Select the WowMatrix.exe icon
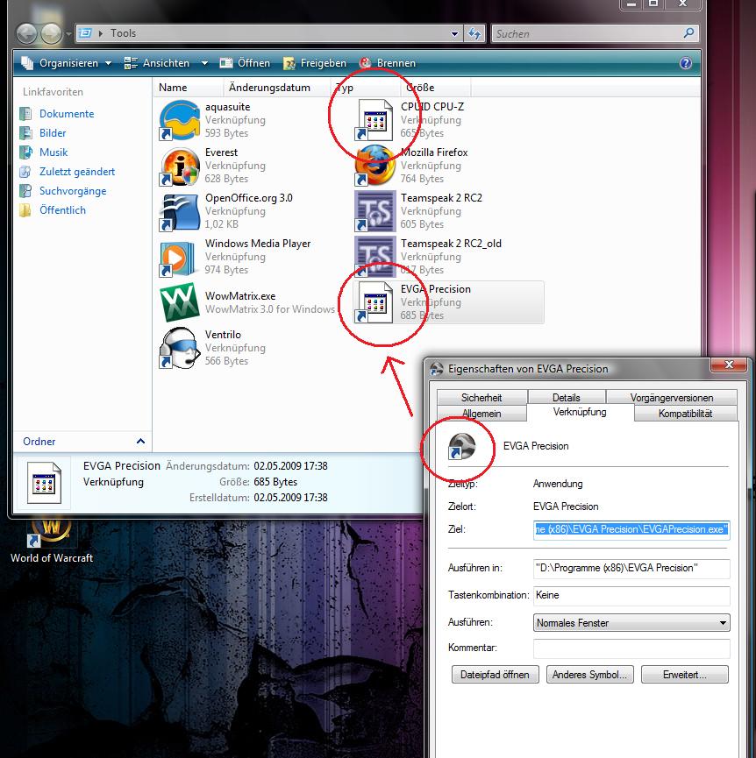The height and width of the screenshot is (758, 756). 180,302
